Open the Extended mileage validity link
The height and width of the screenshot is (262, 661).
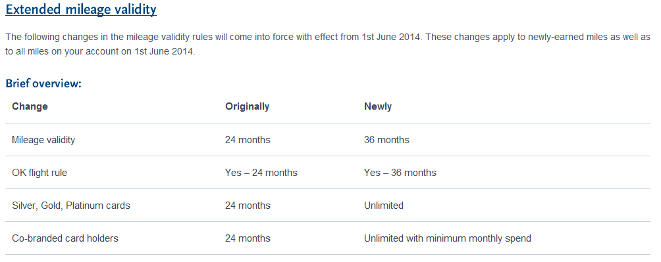[81, 9]
